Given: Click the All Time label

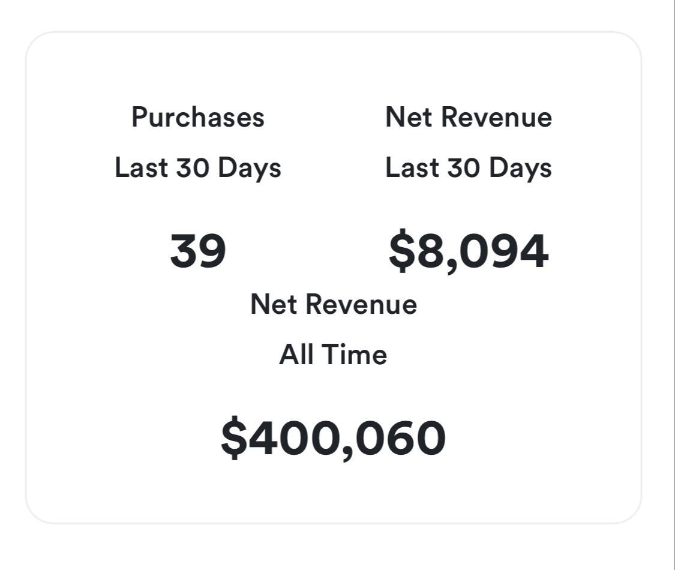Looking at the screenshot, I should pyautogui.click(x=333, y=355).
